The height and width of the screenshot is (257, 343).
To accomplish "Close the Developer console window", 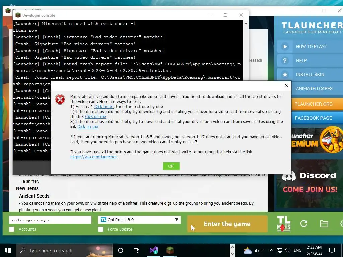I will tap(241, 15).
